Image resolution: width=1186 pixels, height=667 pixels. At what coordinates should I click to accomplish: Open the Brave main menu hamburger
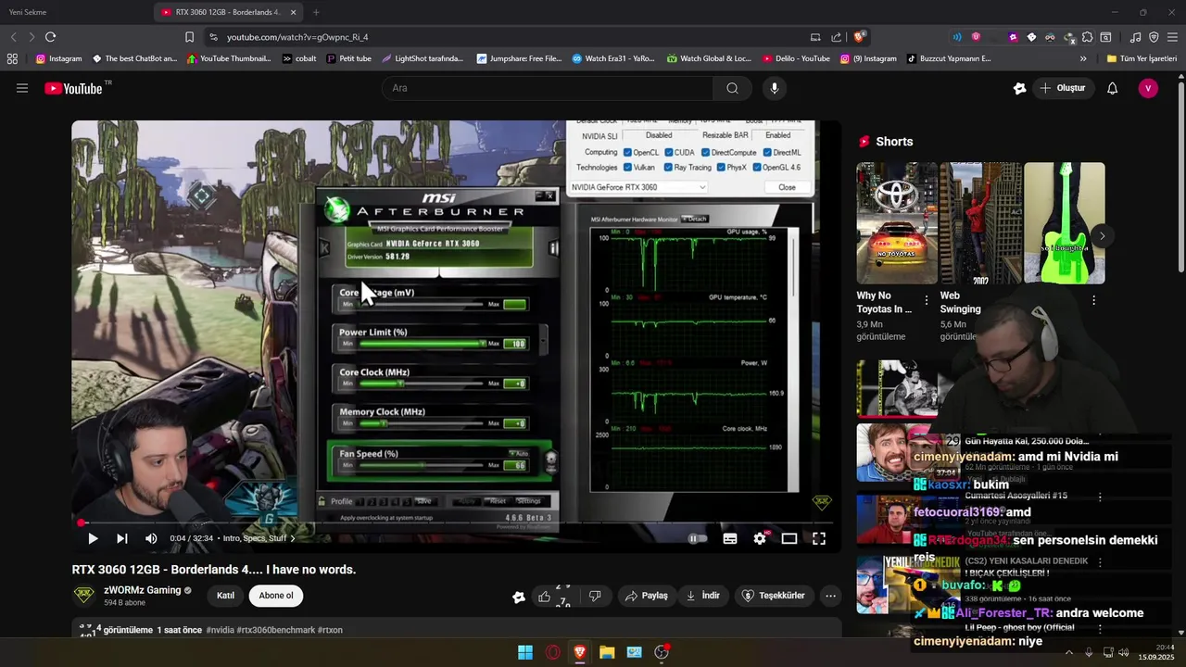[1172, 37]
